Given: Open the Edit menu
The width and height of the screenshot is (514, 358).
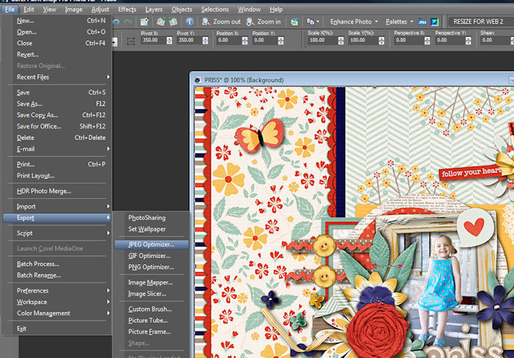Looking at the screenshot, I should tap(29, 10).
